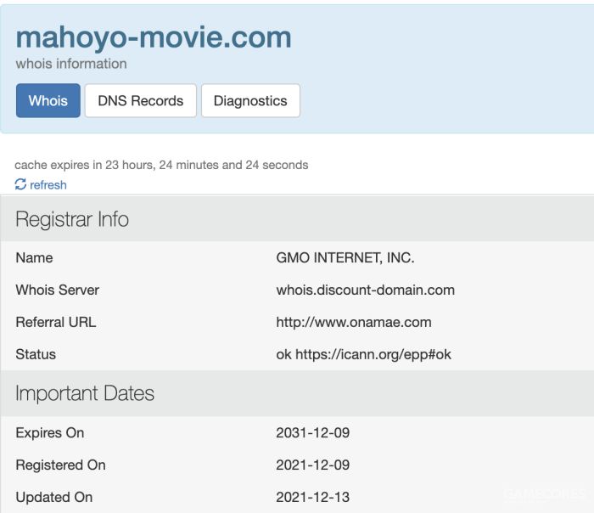594x513 pixels.
Task: Open the DNS Records tab
Action: 141,100
